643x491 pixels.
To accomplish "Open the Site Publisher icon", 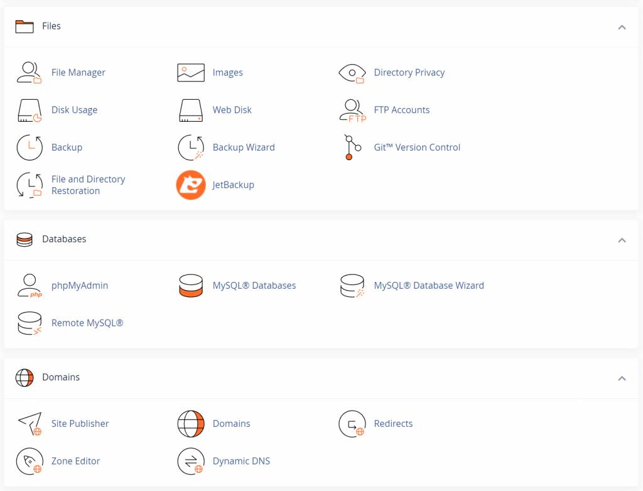I will coord(29,424).
